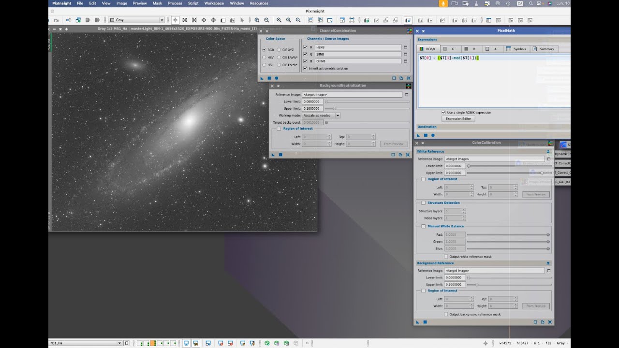
Task: Adjust the White Reference Upper limit slider
Action: [x=543, y=173]
